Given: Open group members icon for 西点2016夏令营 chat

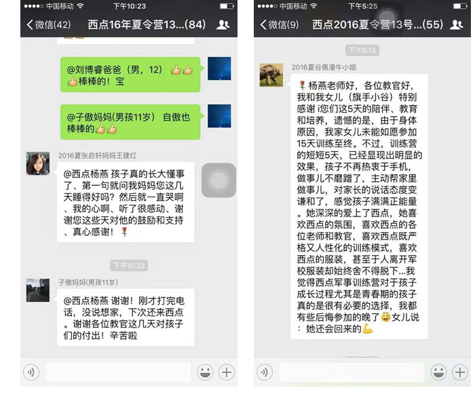Looking at the screenshot, I should (x=456, y=24).
